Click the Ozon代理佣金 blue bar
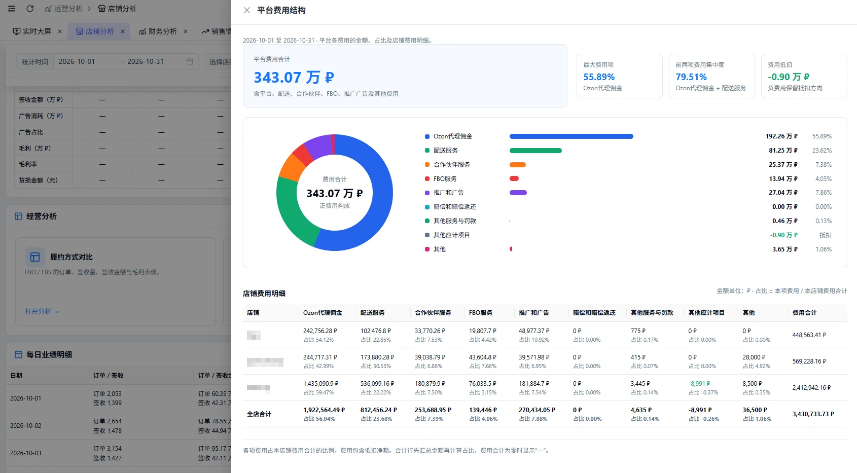857x473 pixels. (x=572, y=136)
